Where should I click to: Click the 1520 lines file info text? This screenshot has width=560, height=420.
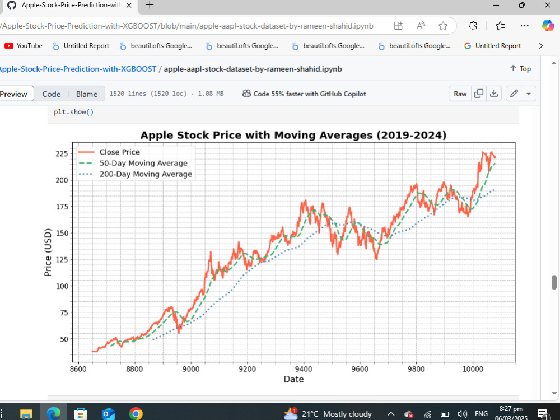tap(166, 94)
